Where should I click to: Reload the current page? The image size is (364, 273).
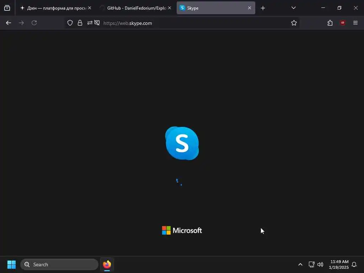pyautogui.click(x=34, y=23)
